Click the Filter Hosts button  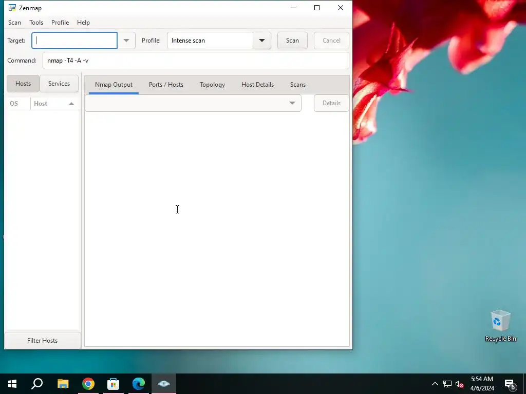[42, 341]
